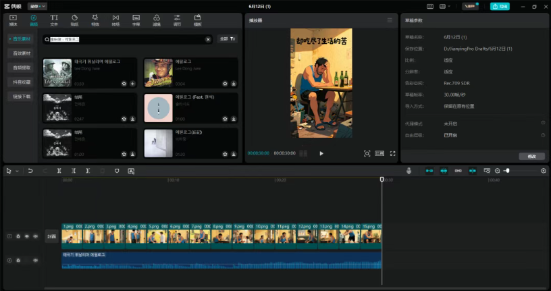Open the timeline display options dropdown
Image resolution: width=551 pixels, height=291 pixels.
[x=487, y=171]
